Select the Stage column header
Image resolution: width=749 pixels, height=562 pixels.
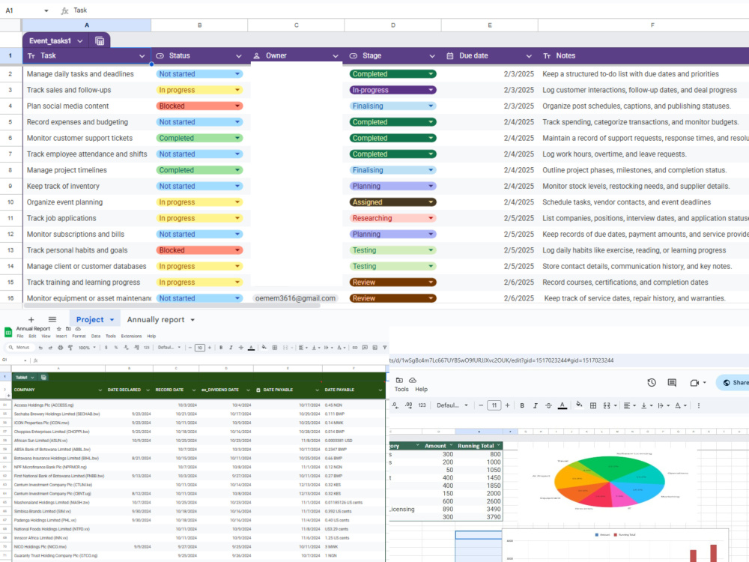[392, 56]
